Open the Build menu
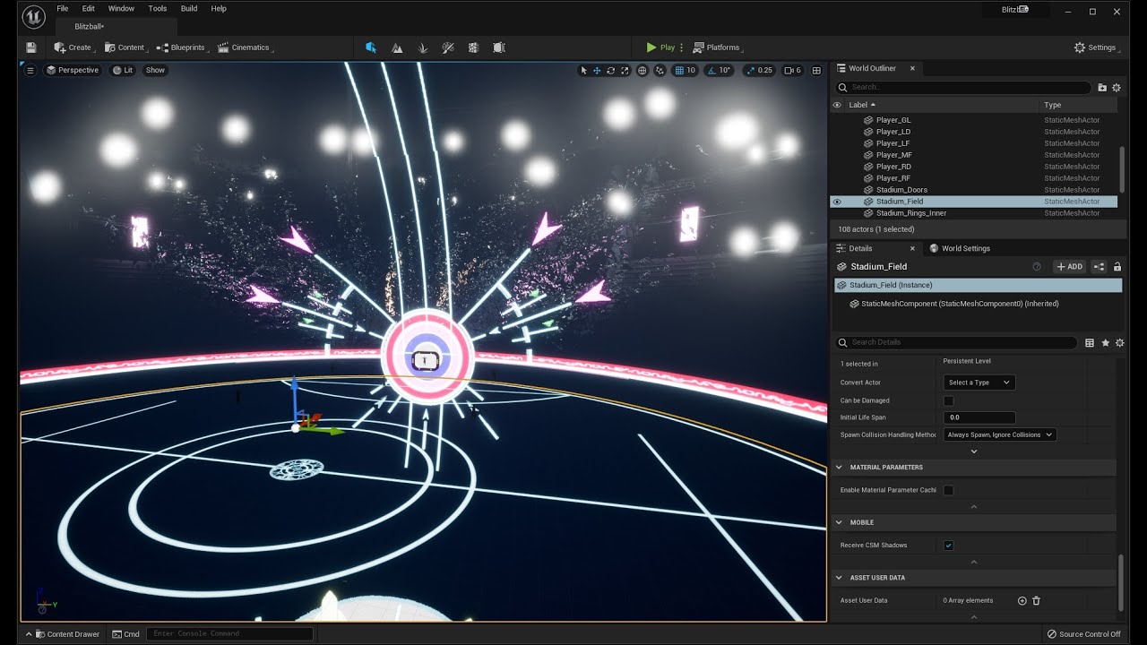Image resolution: width=1147 pixels, height=645 pixels. [x=189, y=8]
